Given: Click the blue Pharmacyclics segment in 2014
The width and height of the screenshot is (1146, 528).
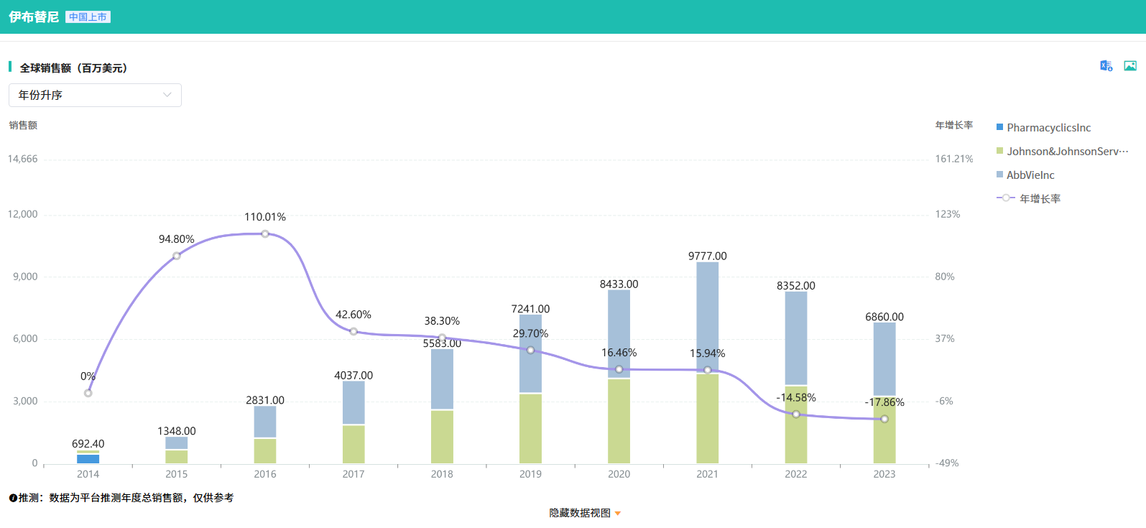Looking at the screenshot, I should (x=88, y=459).
